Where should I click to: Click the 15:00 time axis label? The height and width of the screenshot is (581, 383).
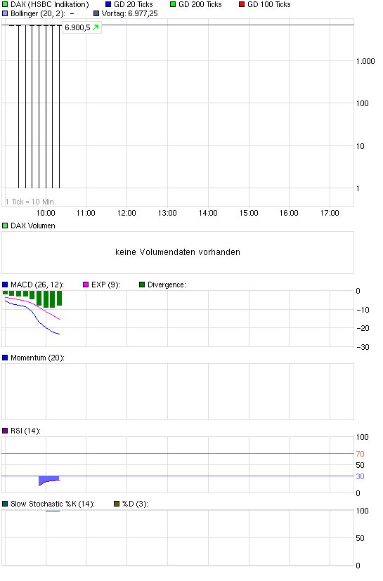coord(249,213)
